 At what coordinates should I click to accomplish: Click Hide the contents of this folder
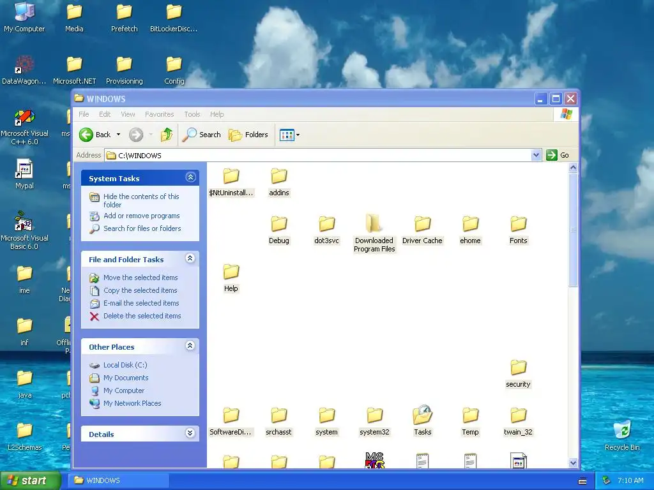click(141, 200)
